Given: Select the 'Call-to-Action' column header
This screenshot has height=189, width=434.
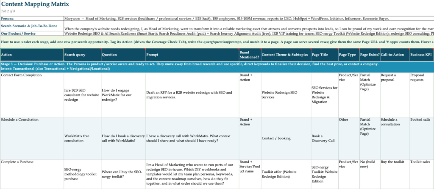Looking at the screenshot, I should tap(395, 55).
